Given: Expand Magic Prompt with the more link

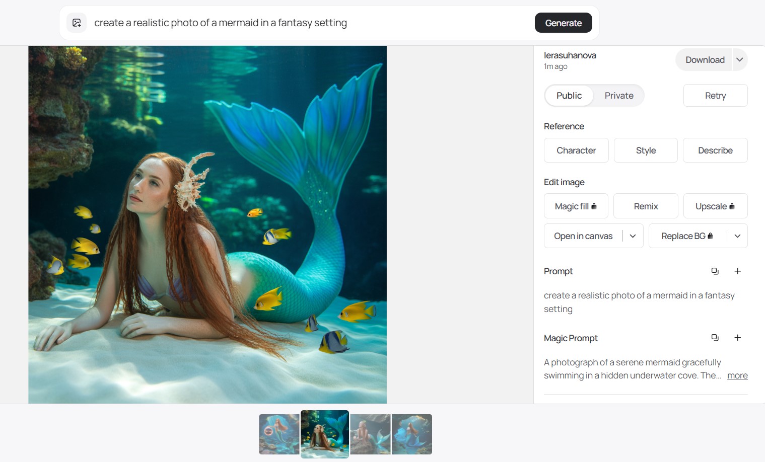Looking at the screenshot, I should coord(737,375).
